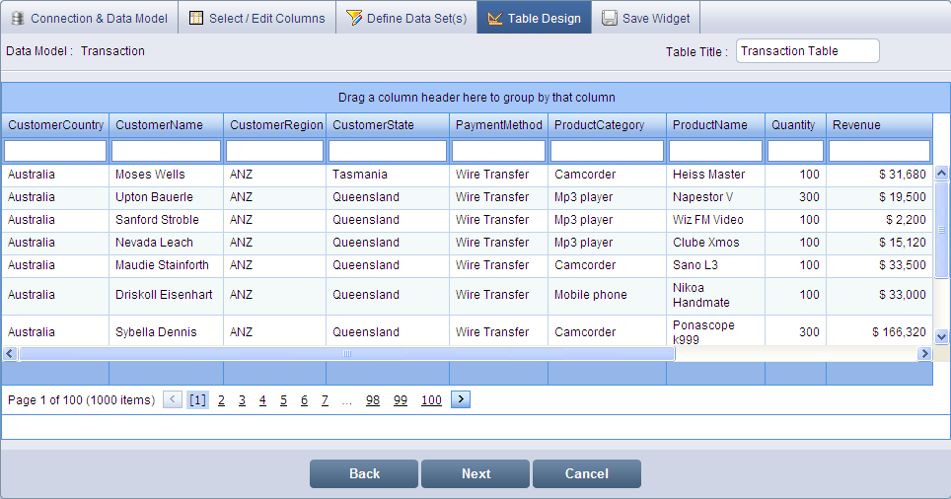Click the CustomerName filter box
Image resolution: width=951 pixels, height=499 pixels.
tap(166, 151)
